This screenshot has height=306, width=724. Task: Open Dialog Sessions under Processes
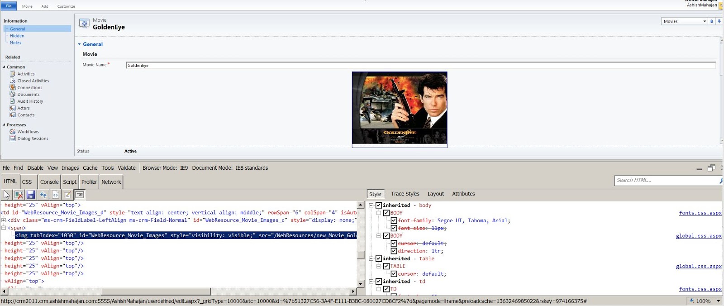click(x=33, y=139)
